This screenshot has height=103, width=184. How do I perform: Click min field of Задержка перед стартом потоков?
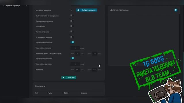click(77, 54)
